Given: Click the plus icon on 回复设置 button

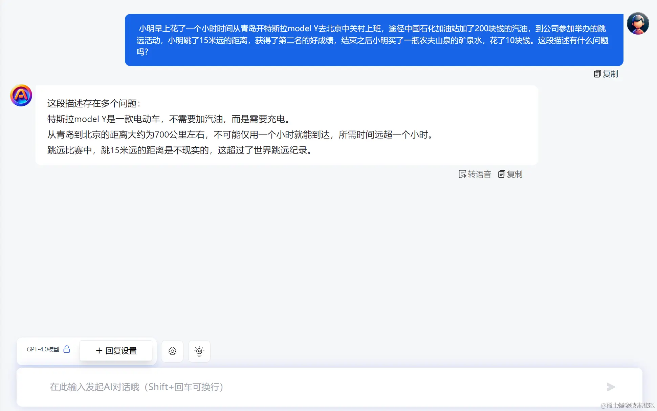Looking at the screenshot, I should tap(98, 351).
